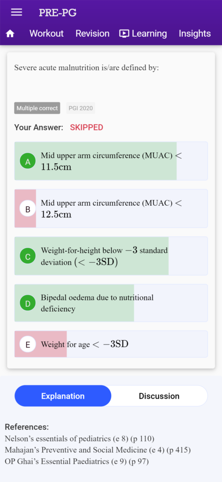Image resolution: width=222 pixels, height=482 pixels.
Task: Select option B circle badge
Action: pyautogui.click(x=28, y=209)
